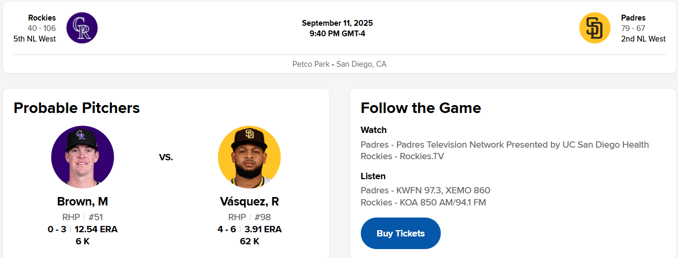Image resolution: width=678 pixels, height=258 pixels.
Task: Click the Probable Pitchers heading
Action: tap(77, 108)
